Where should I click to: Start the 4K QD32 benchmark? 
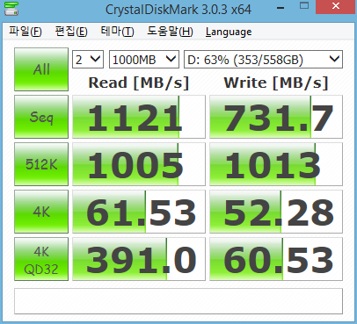click(x=41, y=259)
